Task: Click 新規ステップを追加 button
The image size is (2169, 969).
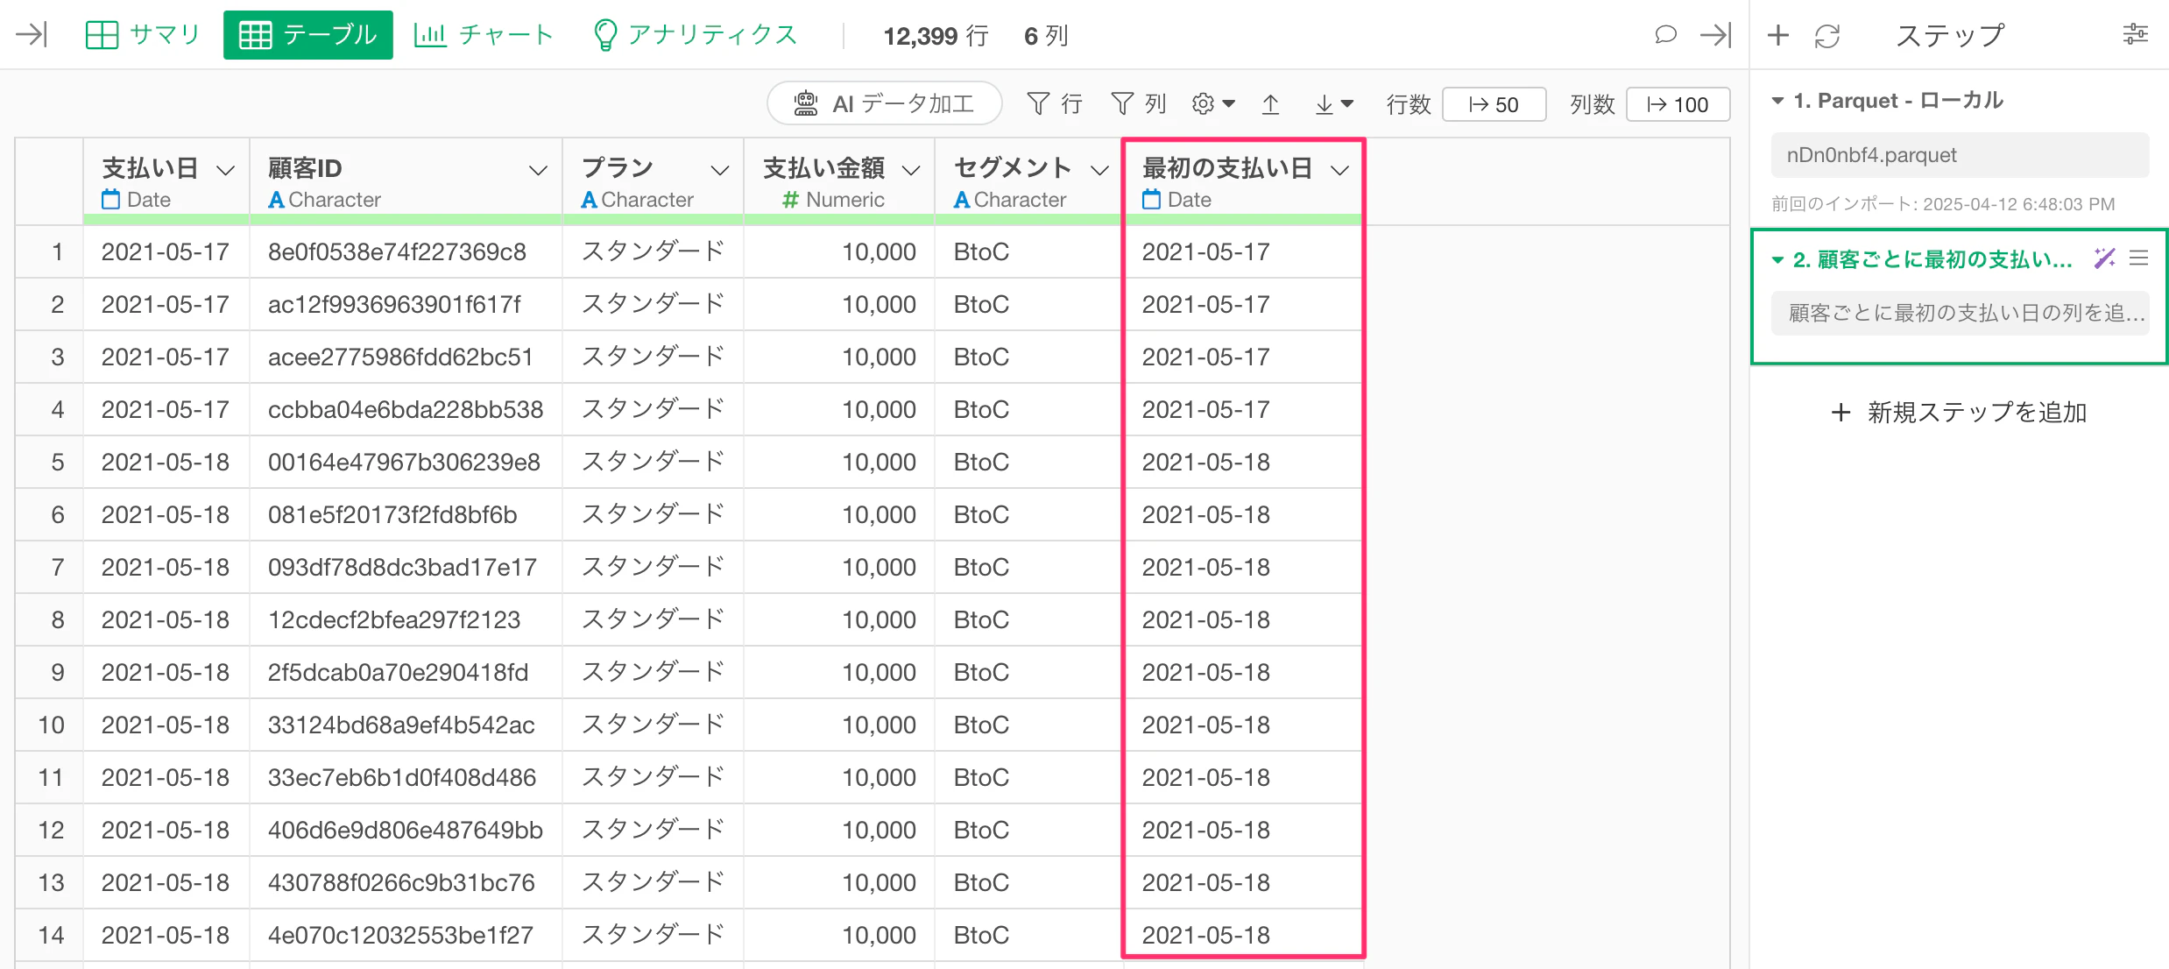Action: tap(1960, 412)
